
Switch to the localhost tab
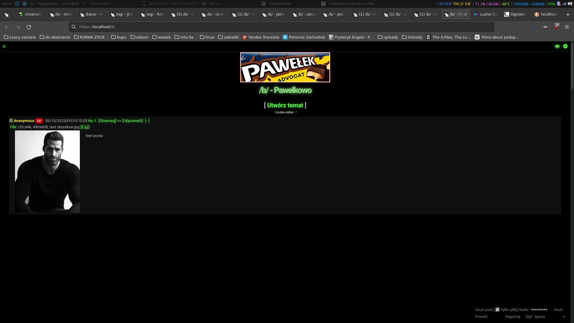point(546,14)
